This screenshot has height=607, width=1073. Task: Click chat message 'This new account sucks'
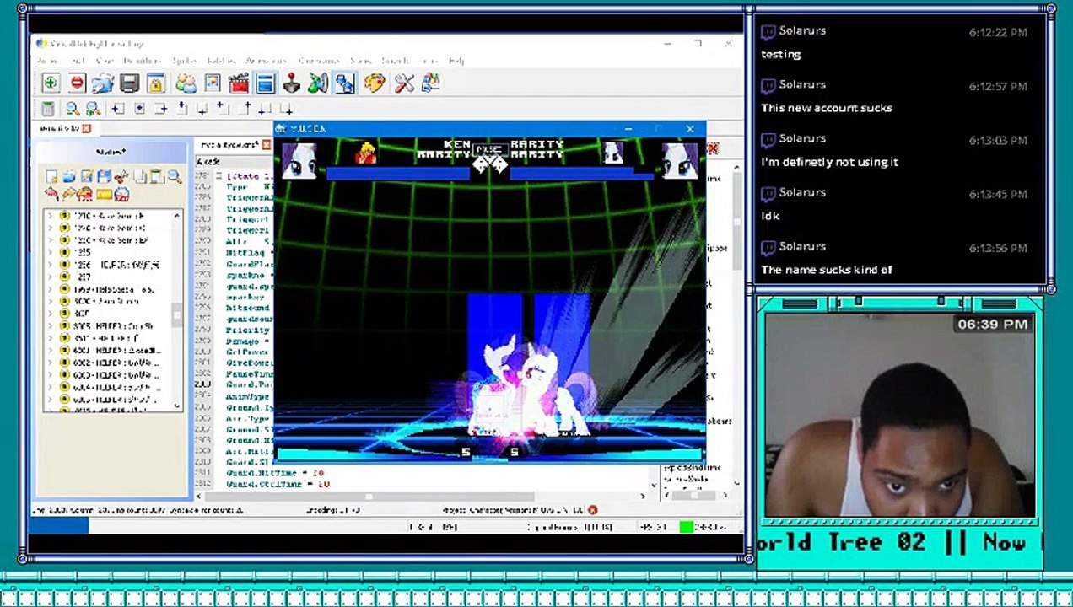click(x=827, y=108)
